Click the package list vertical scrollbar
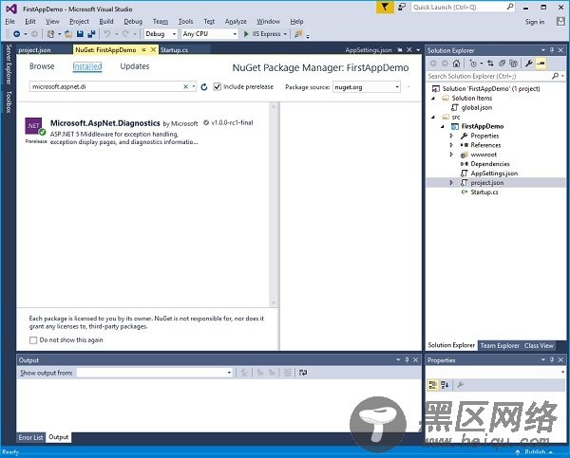Screen dimensions: 570x458 pos(274,205)
